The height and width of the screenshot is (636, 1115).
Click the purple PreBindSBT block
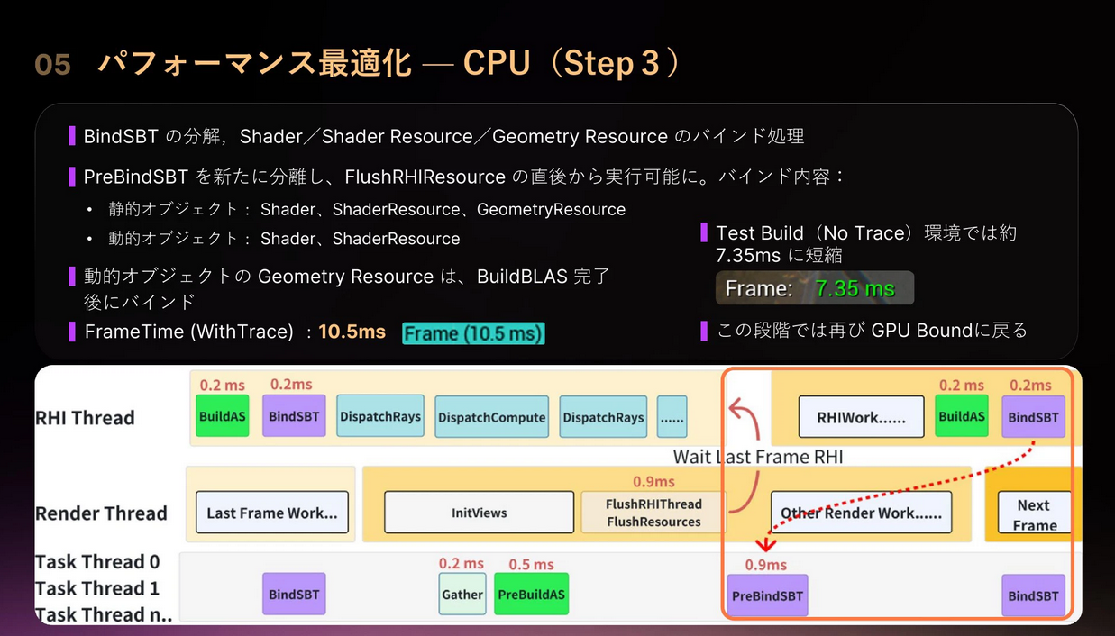point(767,595)
